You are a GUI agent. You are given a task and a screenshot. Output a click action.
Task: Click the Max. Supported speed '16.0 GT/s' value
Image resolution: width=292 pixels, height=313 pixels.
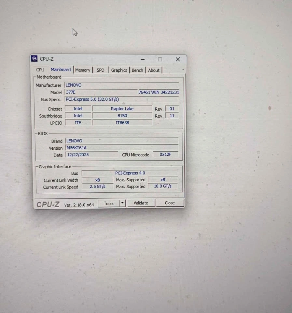coord(163,186)
